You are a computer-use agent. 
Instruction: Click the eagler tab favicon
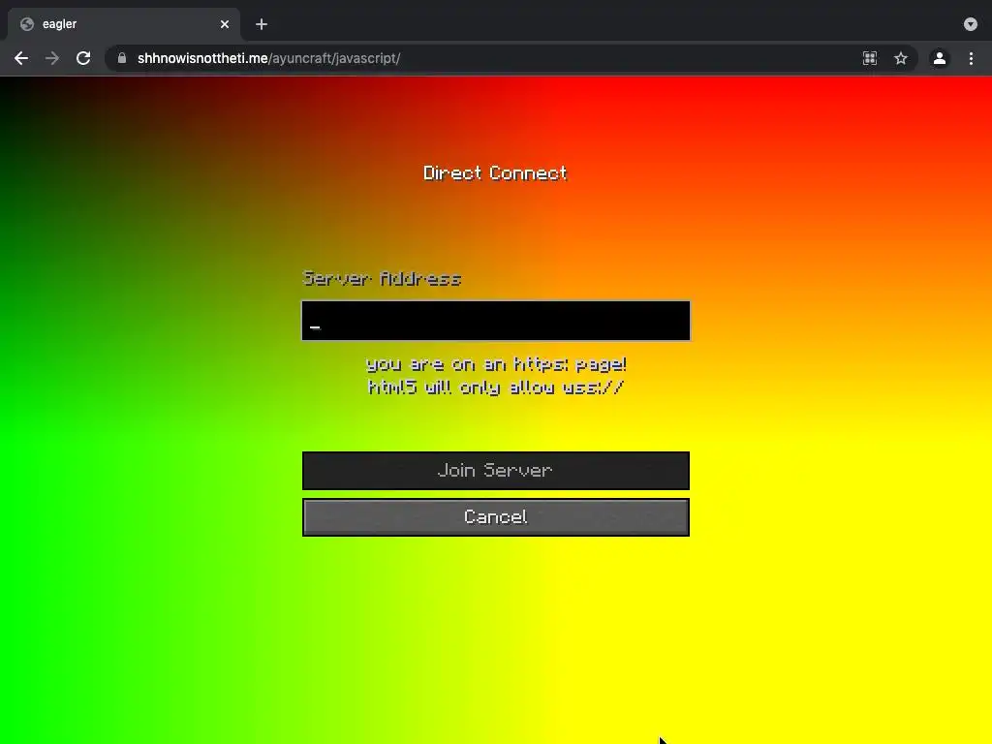[26, 24]
